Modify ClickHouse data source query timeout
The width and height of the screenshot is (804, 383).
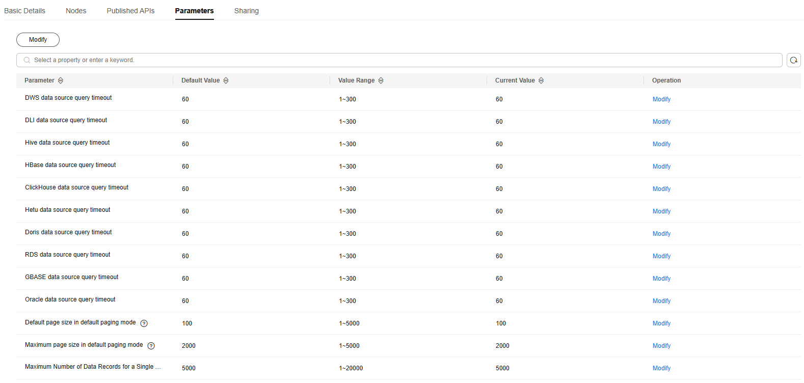point(661,189)
